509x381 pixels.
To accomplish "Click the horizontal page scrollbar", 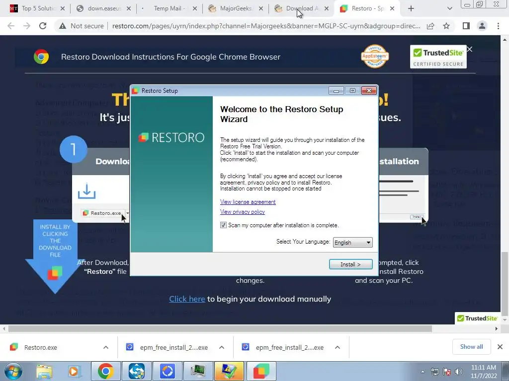I will pyautogui.click(x=220, y=328).
